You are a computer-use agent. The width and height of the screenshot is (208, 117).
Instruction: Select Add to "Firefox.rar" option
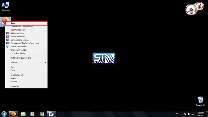click(x=26, y=36)
